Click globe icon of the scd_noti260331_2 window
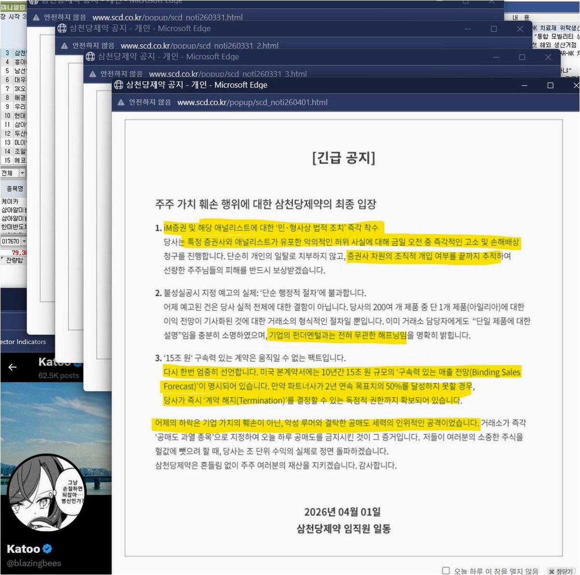Viewport: 580px width, 575px height. pyautogui.click(x=62, y=28)
